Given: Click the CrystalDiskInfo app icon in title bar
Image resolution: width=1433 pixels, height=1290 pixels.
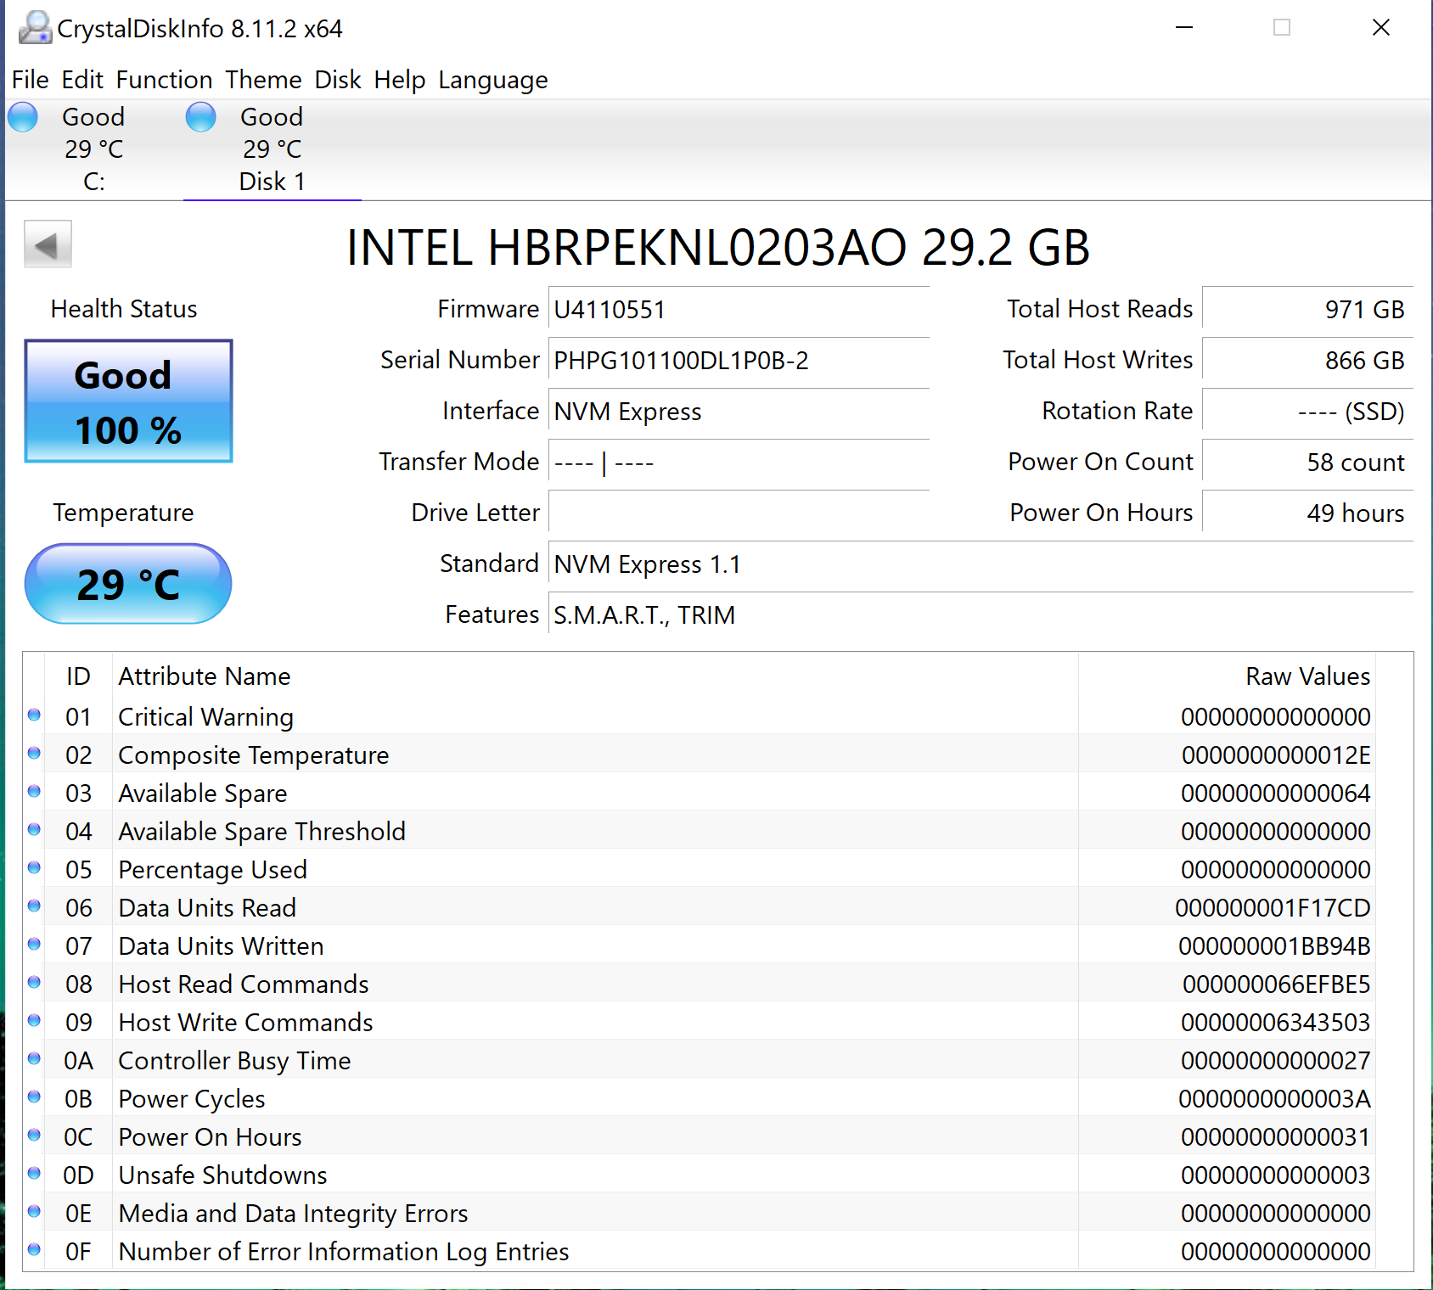Looking at the screenshot, I should (35, 28).
